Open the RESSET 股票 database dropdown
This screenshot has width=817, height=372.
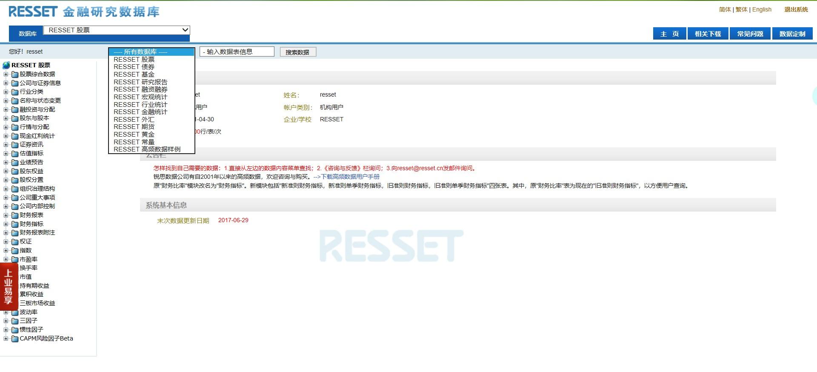(x=117, y=30)
